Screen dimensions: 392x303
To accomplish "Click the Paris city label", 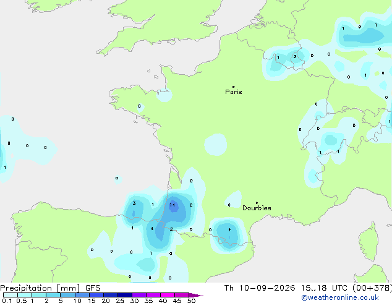I will coord(234,92).
